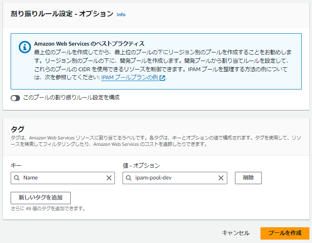Clear the Name key with its X icon

coord(109,178)
